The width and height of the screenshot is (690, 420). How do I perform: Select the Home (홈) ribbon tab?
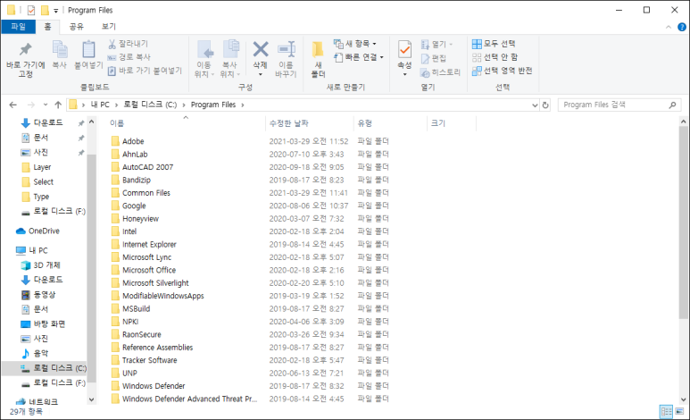coord(47,27)
